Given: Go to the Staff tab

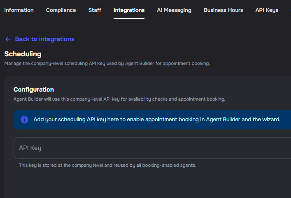Looking at the screenshot, I should tap(95, 10).
